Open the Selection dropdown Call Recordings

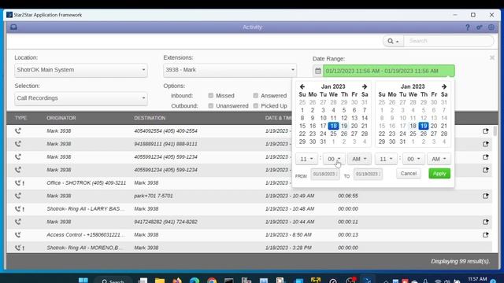tap(81, 98)
